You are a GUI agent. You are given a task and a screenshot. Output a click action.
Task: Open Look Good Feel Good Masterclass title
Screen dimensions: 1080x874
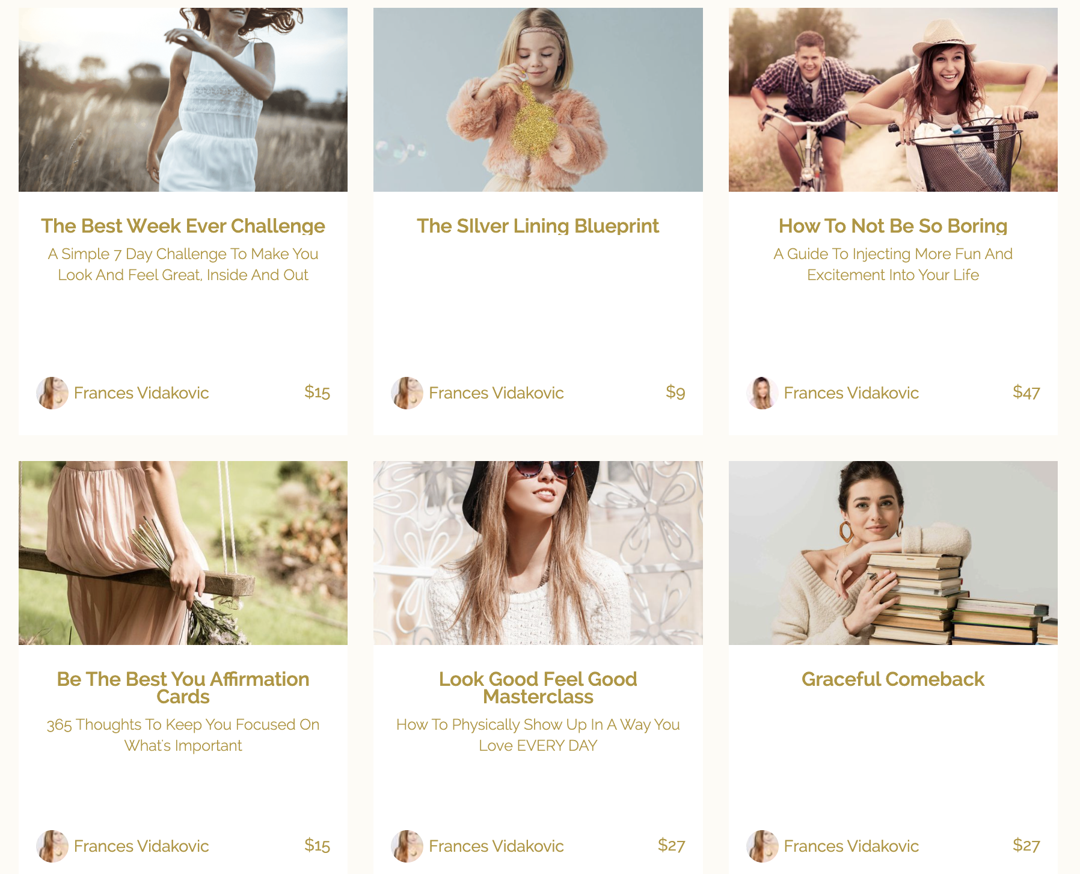[x=538, y=688]
